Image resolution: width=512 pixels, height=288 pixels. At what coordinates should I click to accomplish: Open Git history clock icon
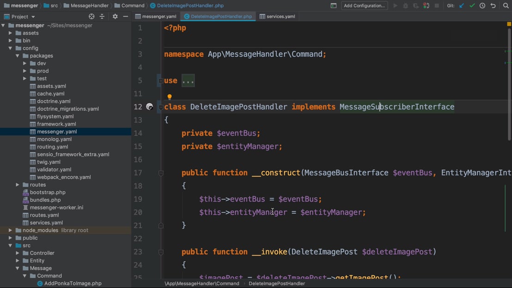(x=482, y=6)
